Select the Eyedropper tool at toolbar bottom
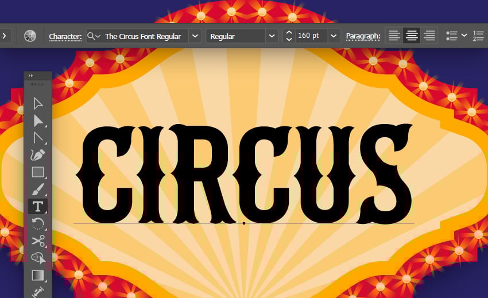The width and height of the screenshot is (488, 298). point(38,292)
